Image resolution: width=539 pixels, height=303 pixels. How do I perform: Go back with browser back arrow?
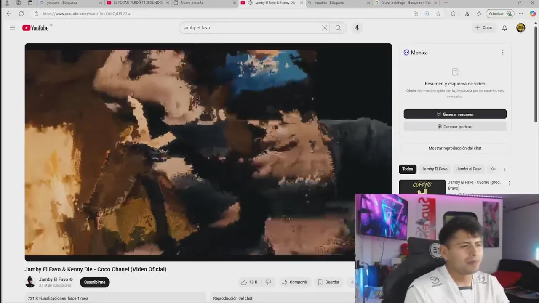pos(9,13)
